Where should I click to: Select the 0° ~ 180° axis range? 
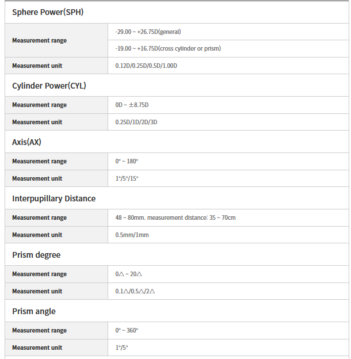[x=127, y=161]
